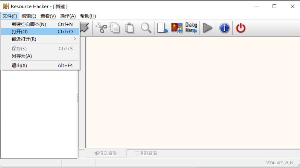Screen dimensions: 300x168
Task: Click the Paste clipboard toolbar icon
Action: (130, 28)
